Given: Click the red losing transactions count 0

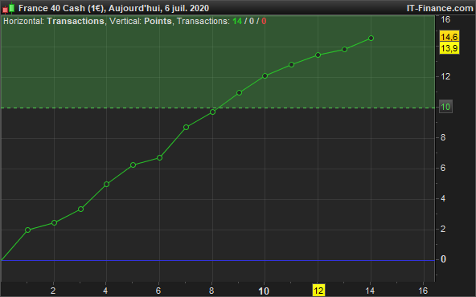Looking at the screenshot, I should (264, 21).
